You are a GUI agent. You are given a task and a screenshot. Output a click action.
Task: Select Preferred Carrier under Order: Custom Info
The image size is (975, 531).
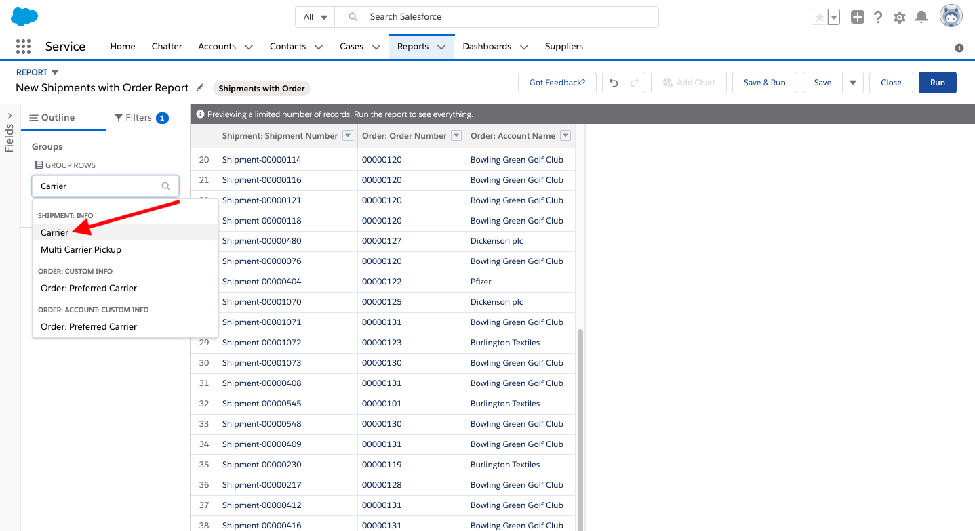point(125,288)
